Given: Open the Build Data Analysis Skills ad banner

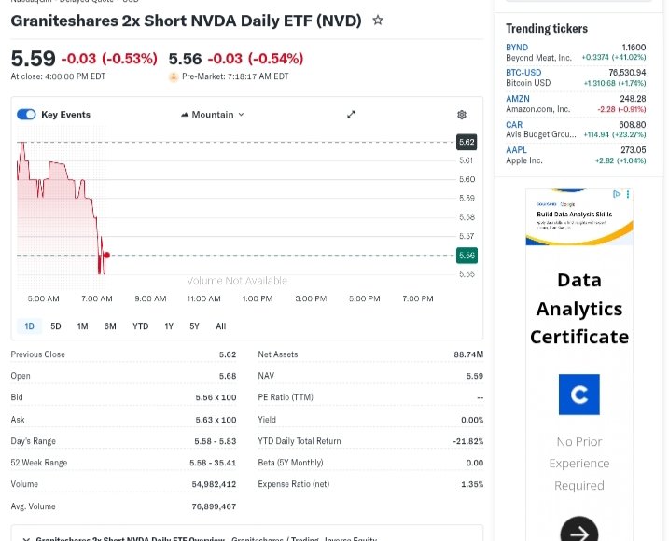Looking at the screenshot, I should (578, 218).
